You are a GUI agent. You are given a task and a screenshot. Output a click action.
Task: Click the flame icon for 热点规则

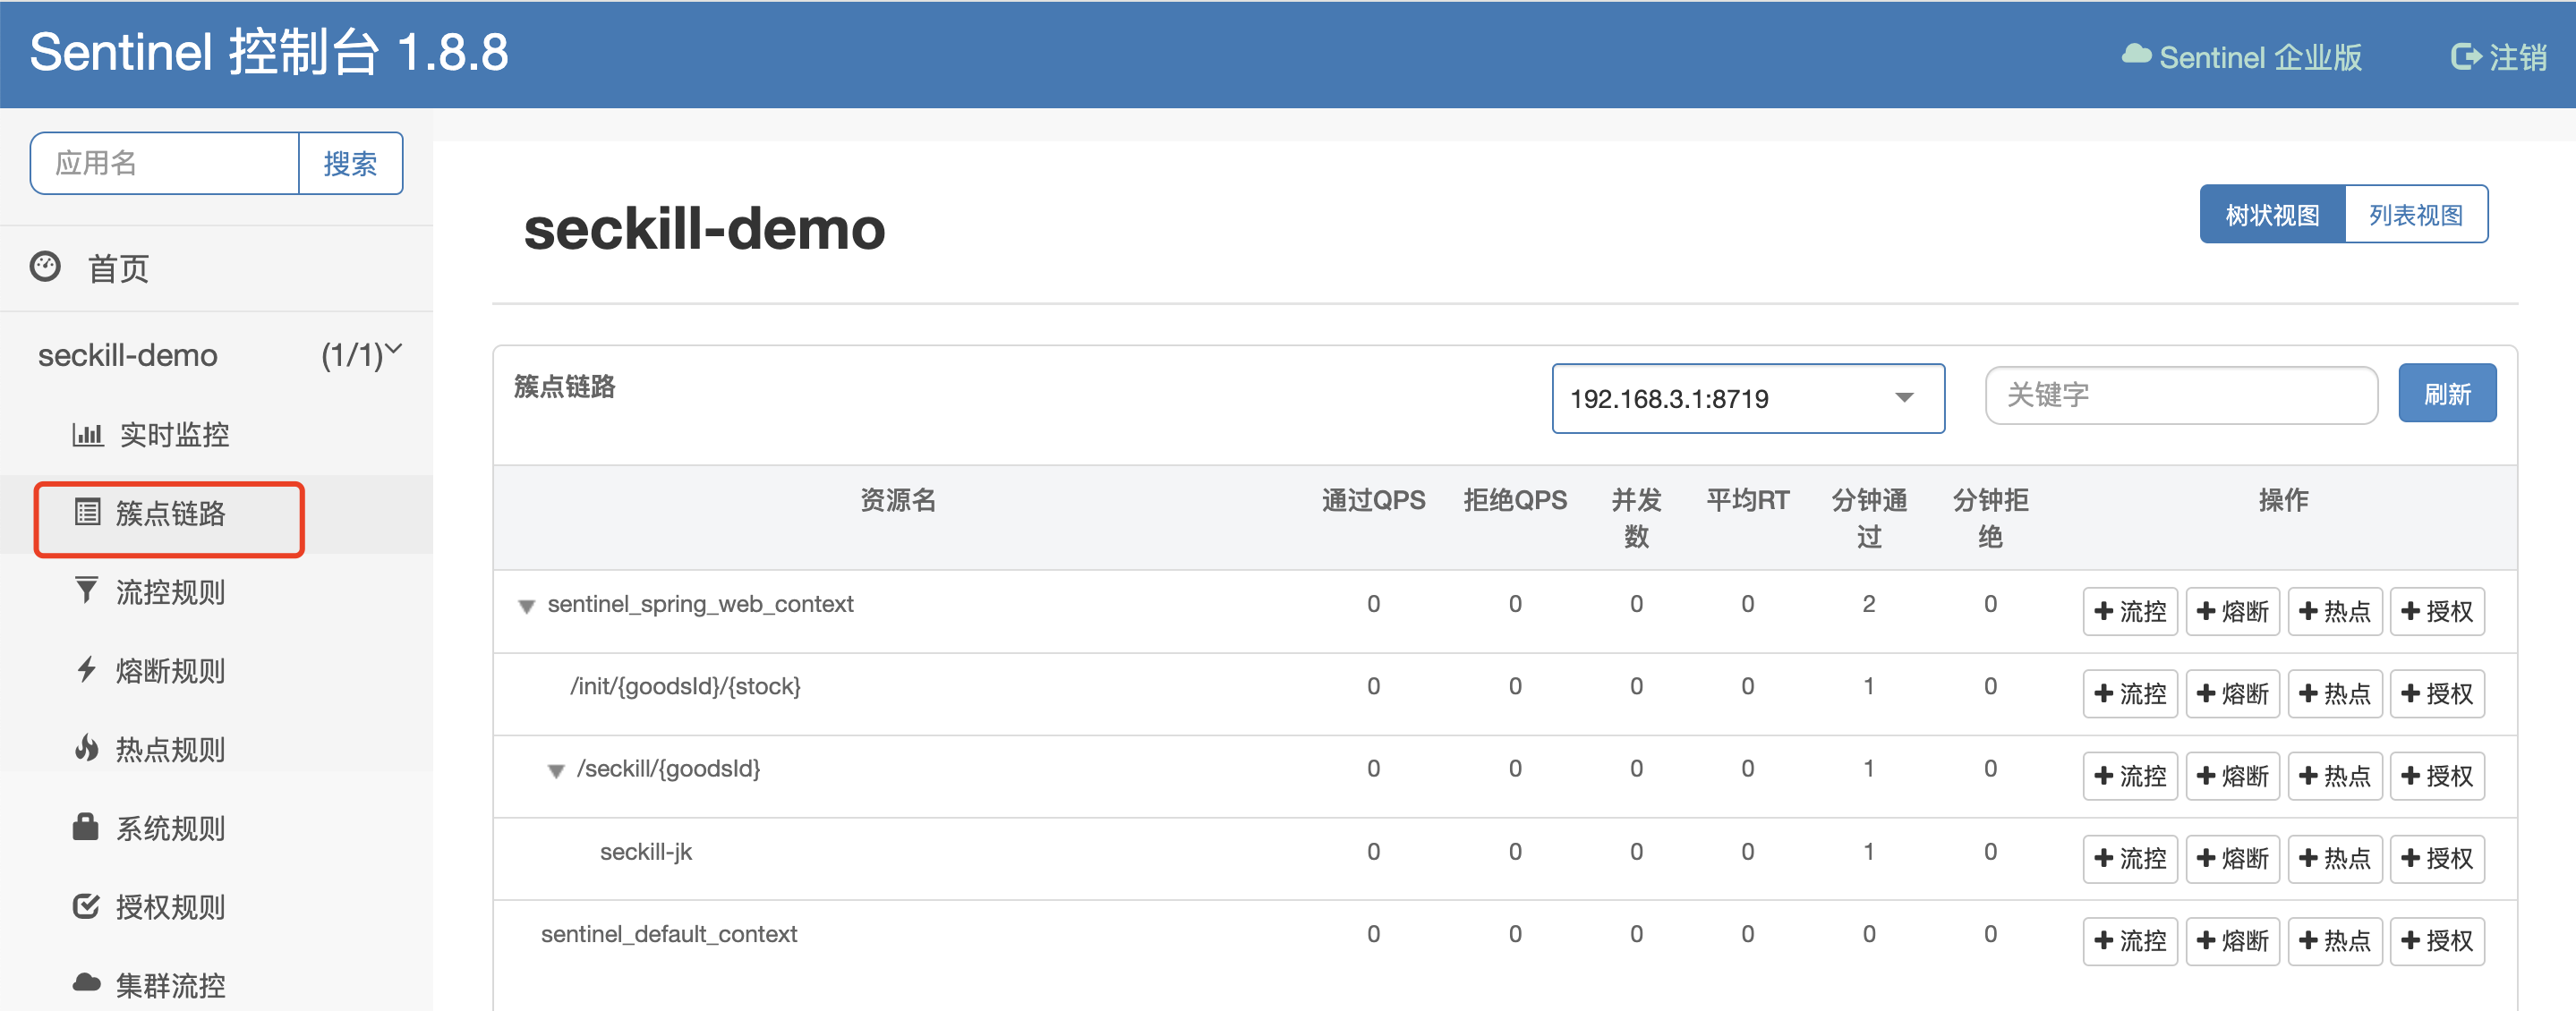[87, 748]
